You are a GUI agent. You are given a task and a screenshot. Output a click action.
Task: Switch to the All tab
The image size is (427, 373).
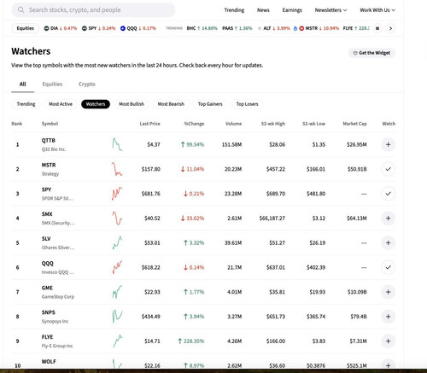coord(23,85)
